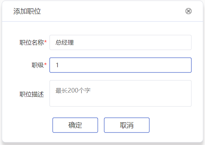Select the 职位名称 field label

(31, 42)
